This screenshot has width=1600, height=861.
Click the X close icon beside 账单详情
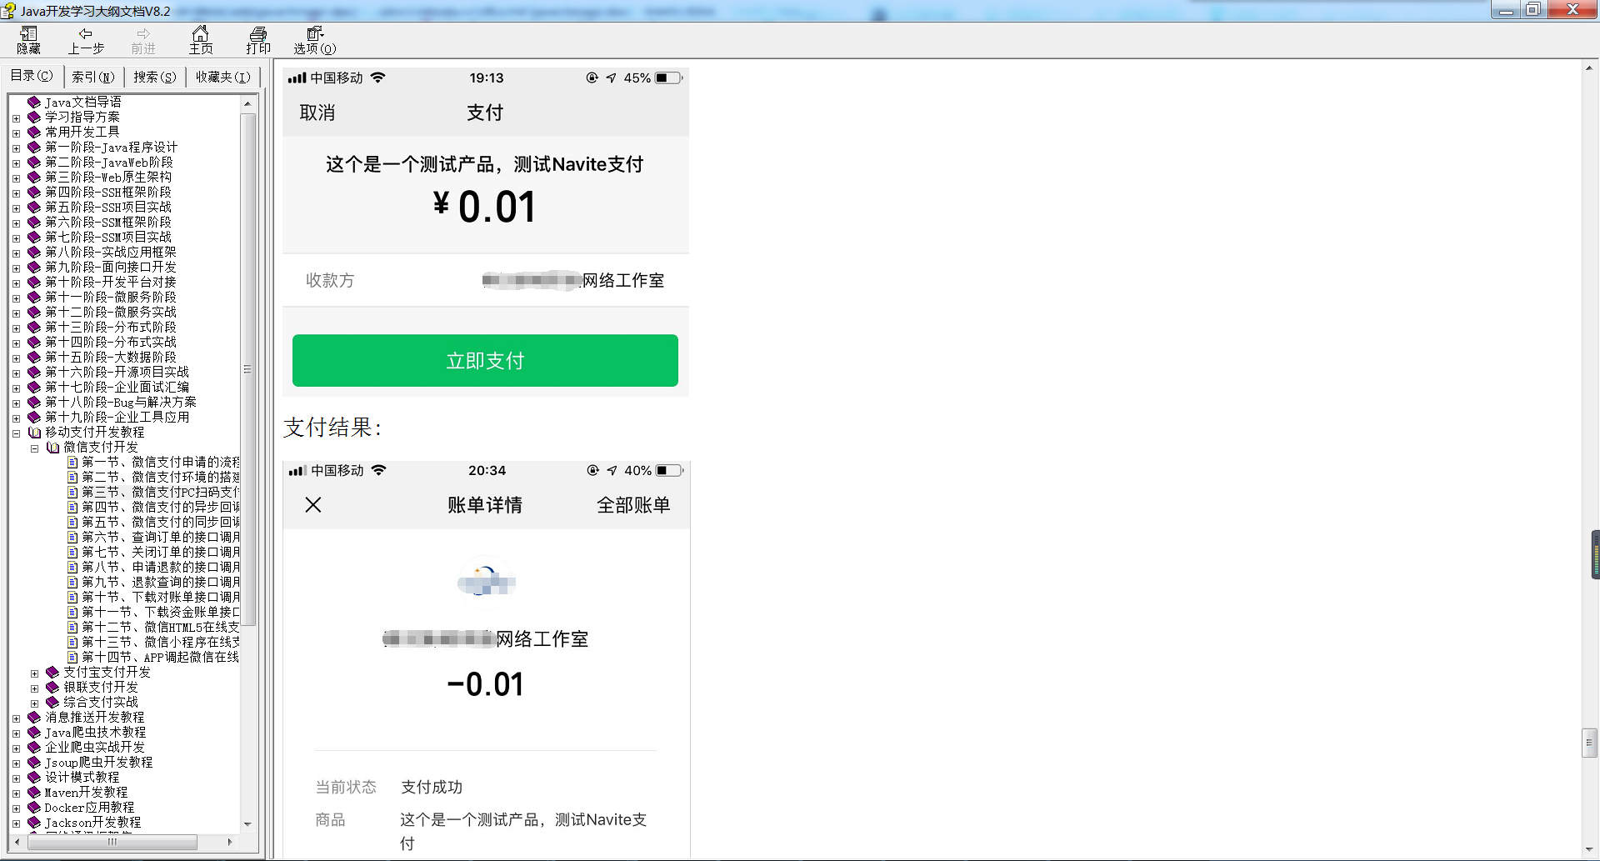[x=313, y=505]
